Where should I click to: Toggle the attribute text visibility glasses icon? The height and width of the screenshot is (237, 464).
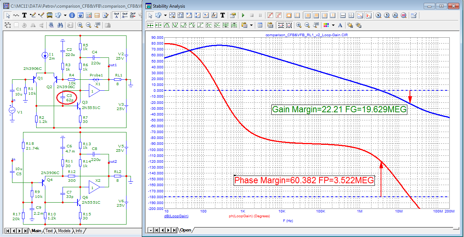[116, 15]
